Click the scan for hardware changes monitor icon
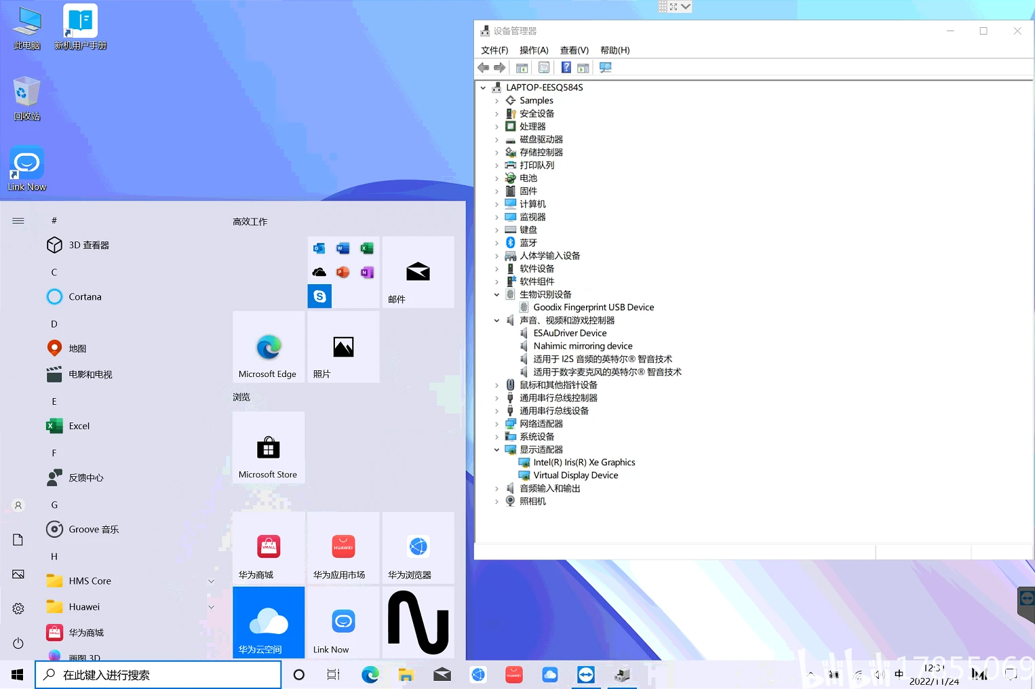 click(606, 68)
